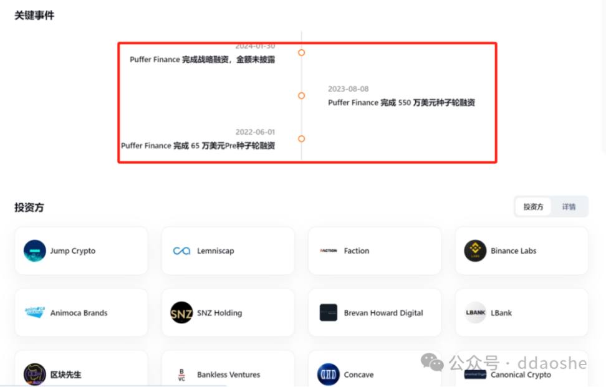Viewport: 606px width, 387px height.
Task: Click the SNZ Holding logo icon
Action: click(x=181, y=312)
